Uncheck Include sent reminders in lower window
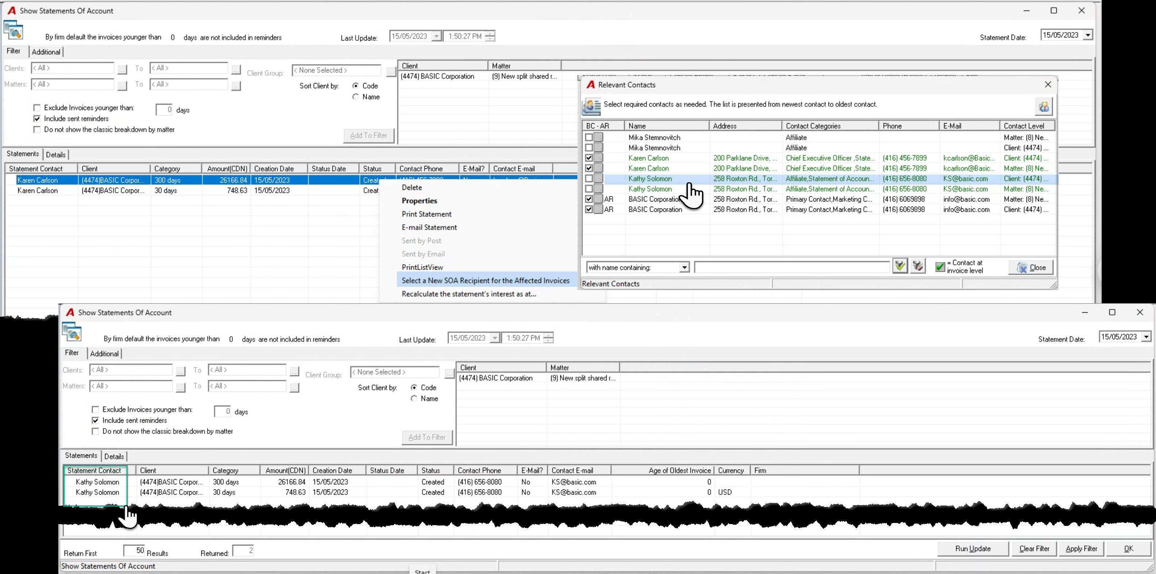The image size is (1156, 574). pos(95,420)
